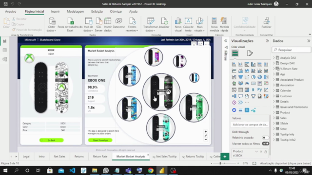
Task: Click the status bar zoom-in plus
Action: [x=238, y=163]
